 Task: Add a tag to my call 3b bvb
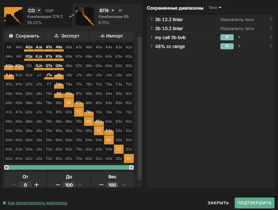[239, 37]
